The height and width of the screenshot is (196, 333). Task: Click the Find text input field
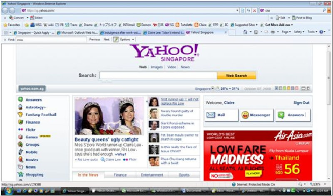point(51,39)
